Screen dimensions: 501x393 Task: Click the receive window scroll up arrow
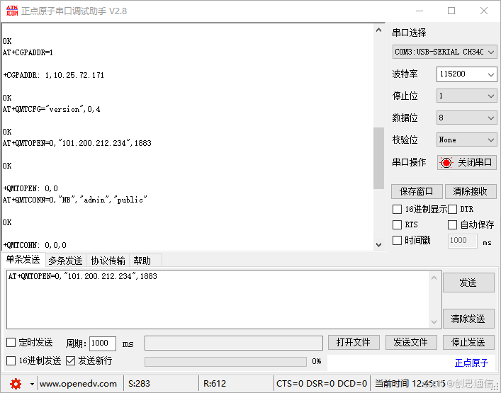point(378,30)
